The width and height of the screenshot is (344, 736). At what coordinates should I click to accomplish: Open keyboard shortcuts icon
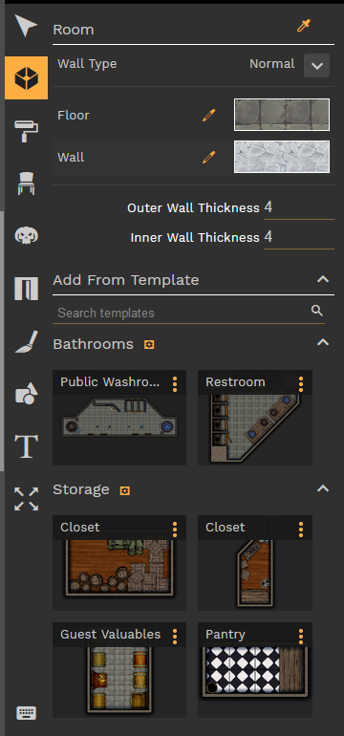27,713
